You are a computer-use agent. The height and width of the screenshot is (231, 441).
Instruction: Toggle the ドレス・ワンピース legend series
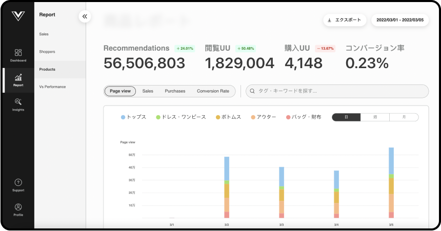pyautogui.click(x=181, y=117)
